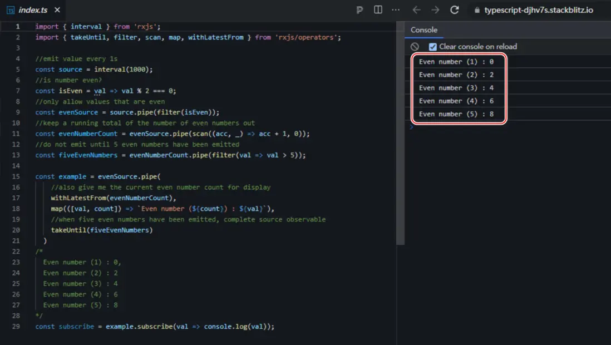Click the editor vertical scrollbar
Image resolution: width=611 pixels, height=345 pixels.
pyautogui.click(x=400, y=134)
